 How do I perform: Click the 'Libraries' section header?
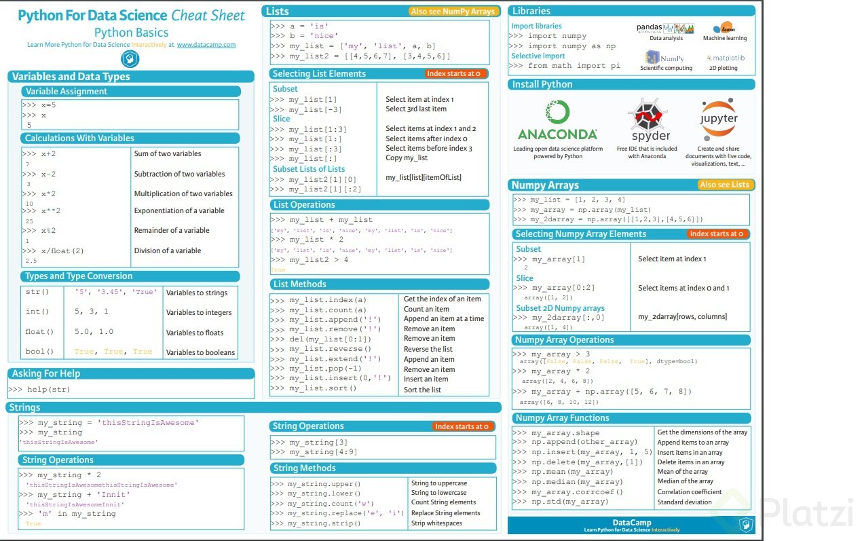coord(631,11)
